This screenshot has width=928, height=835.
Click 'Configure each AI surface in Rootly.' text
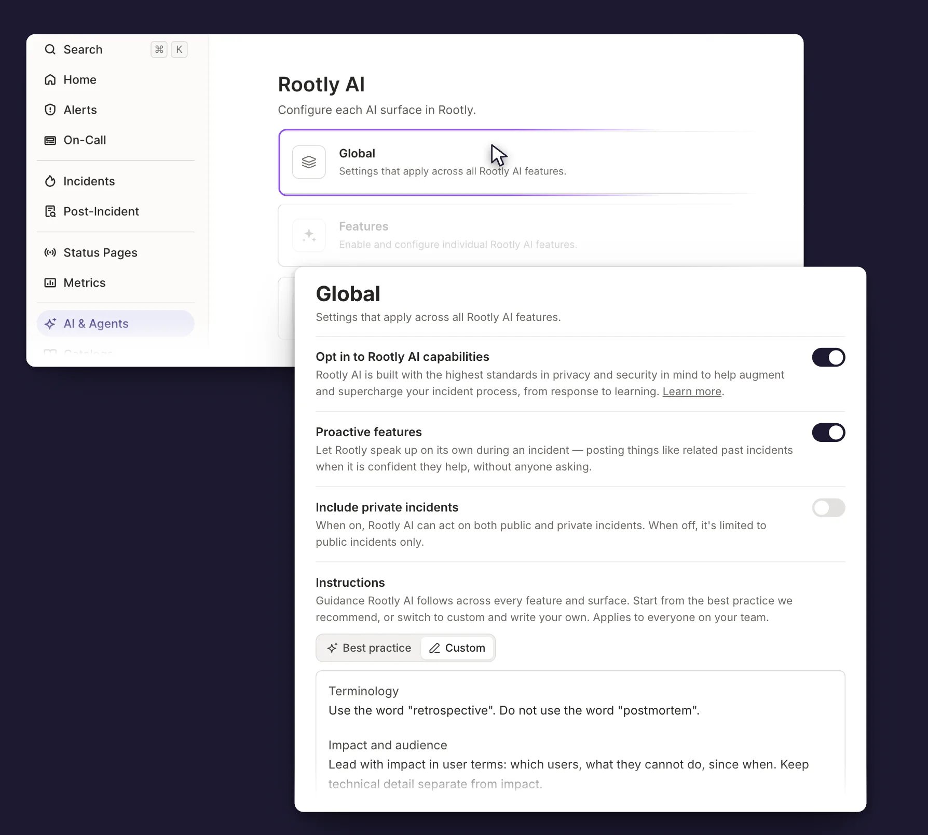[377, 110]
